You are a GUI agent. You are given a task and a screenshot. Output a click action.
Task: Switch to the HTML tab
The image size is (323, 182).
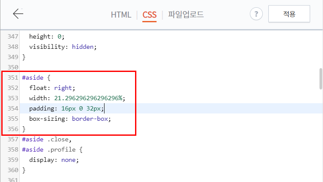click(x=121, y=15)
